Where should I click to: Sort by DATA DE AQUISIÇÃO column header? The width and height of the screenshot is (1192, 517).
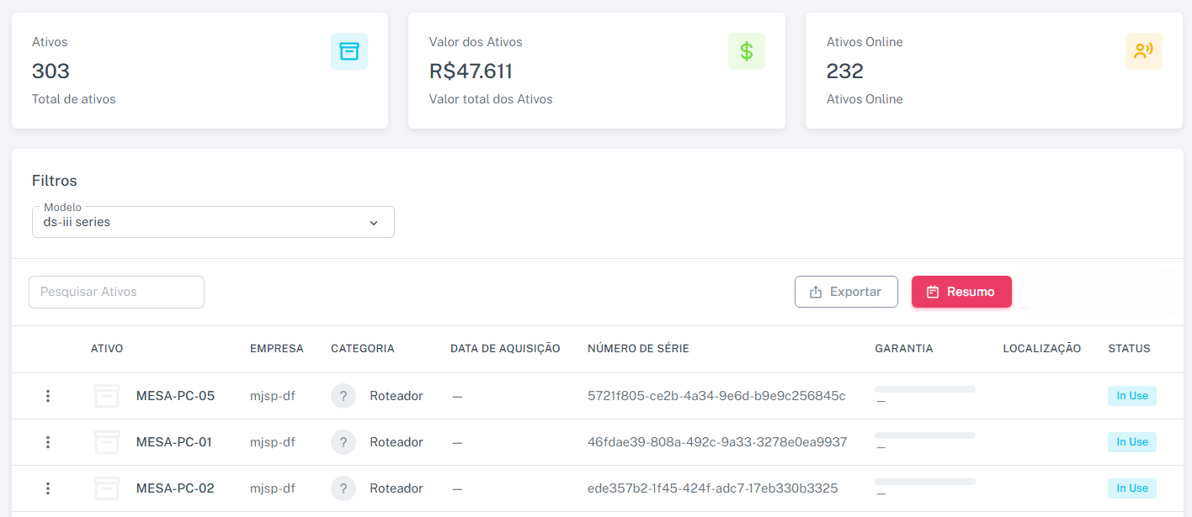tap(505, 349)
